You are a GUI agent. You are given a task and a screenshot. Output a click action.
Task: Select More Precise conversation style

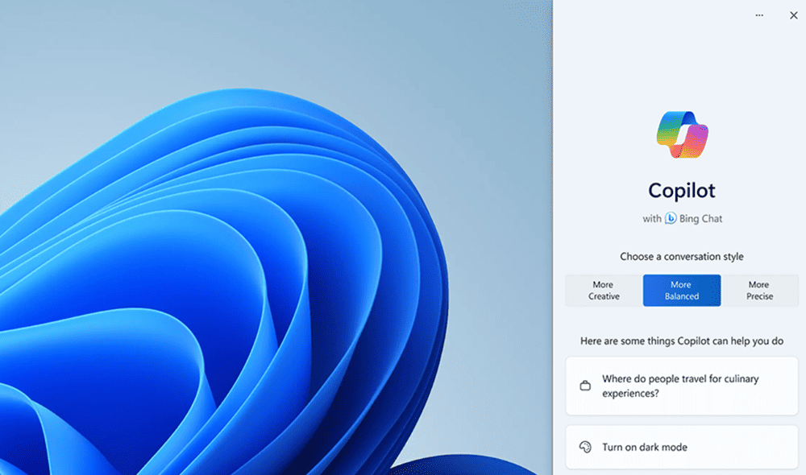click(x=760, y=290)
